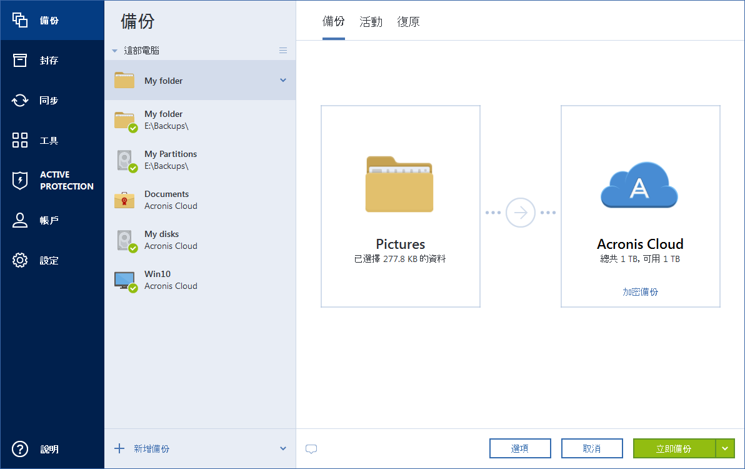The width and height of the screenshot is (745, 469).
Task: Click the Acronis Cloud destination title
Action: [640, 245]
